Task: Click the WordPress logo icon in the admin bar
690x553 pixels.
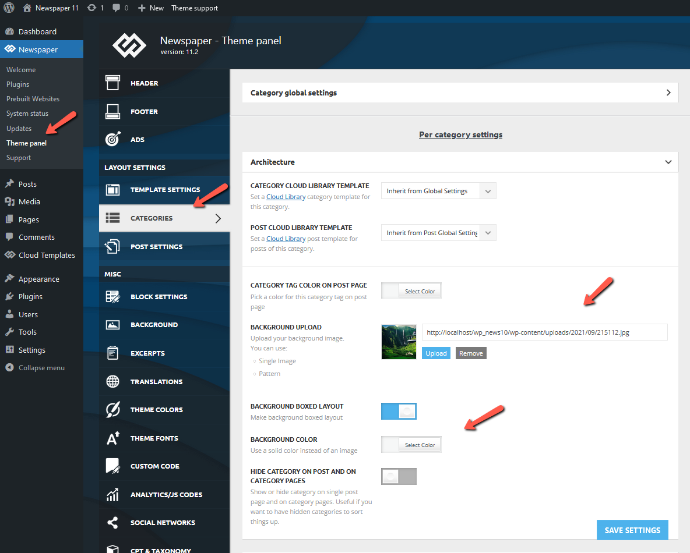Action: tap(9, 8)
